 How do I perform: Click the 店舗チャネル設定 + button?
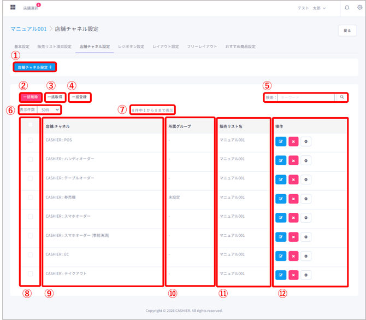point(35,67)
